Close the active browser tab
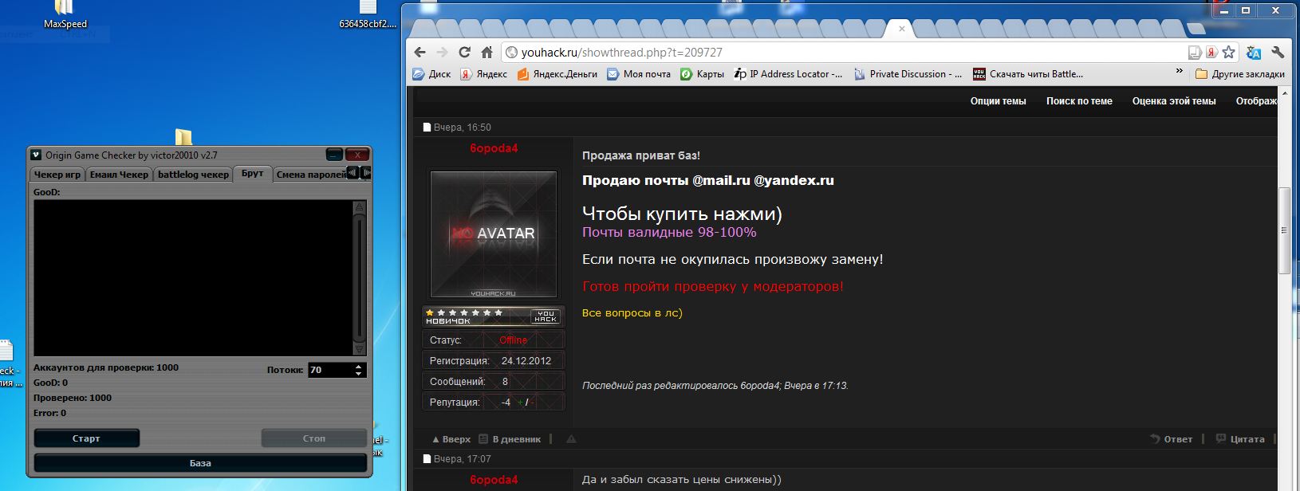The height and width of the screenshot is (491, 1300). pyautogui.click(x=902, y=29)
